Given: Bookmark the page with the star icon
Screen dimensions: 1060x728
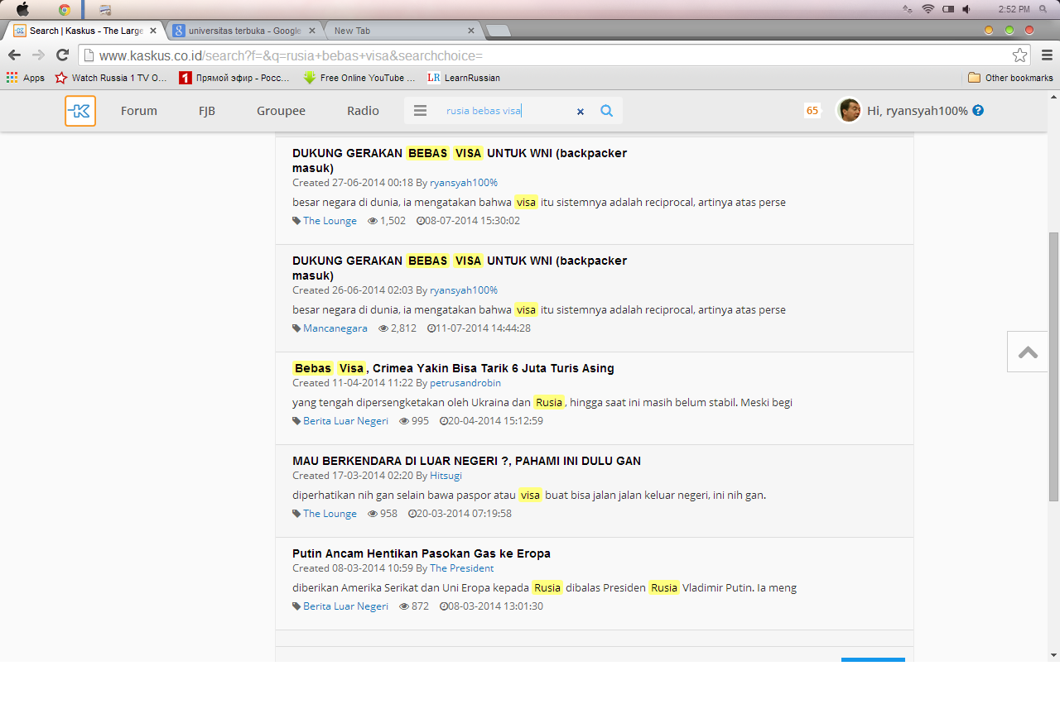Looking at the screenshot, I should [x=1020, y=55].
